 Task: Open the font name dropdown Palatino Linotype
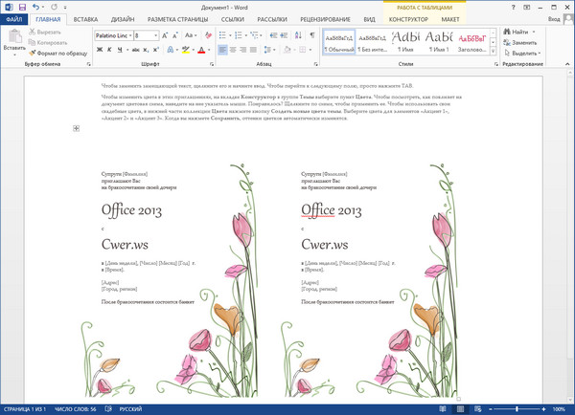click(128, 34)
